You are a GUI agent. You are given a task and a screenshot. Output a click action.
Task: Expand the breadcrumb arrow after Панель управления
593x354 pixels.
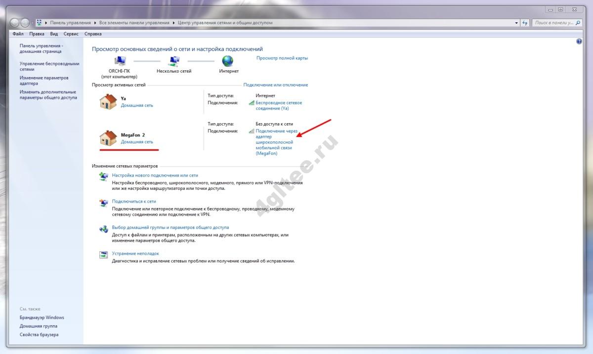pyautogui.click(x=95, y=23)
